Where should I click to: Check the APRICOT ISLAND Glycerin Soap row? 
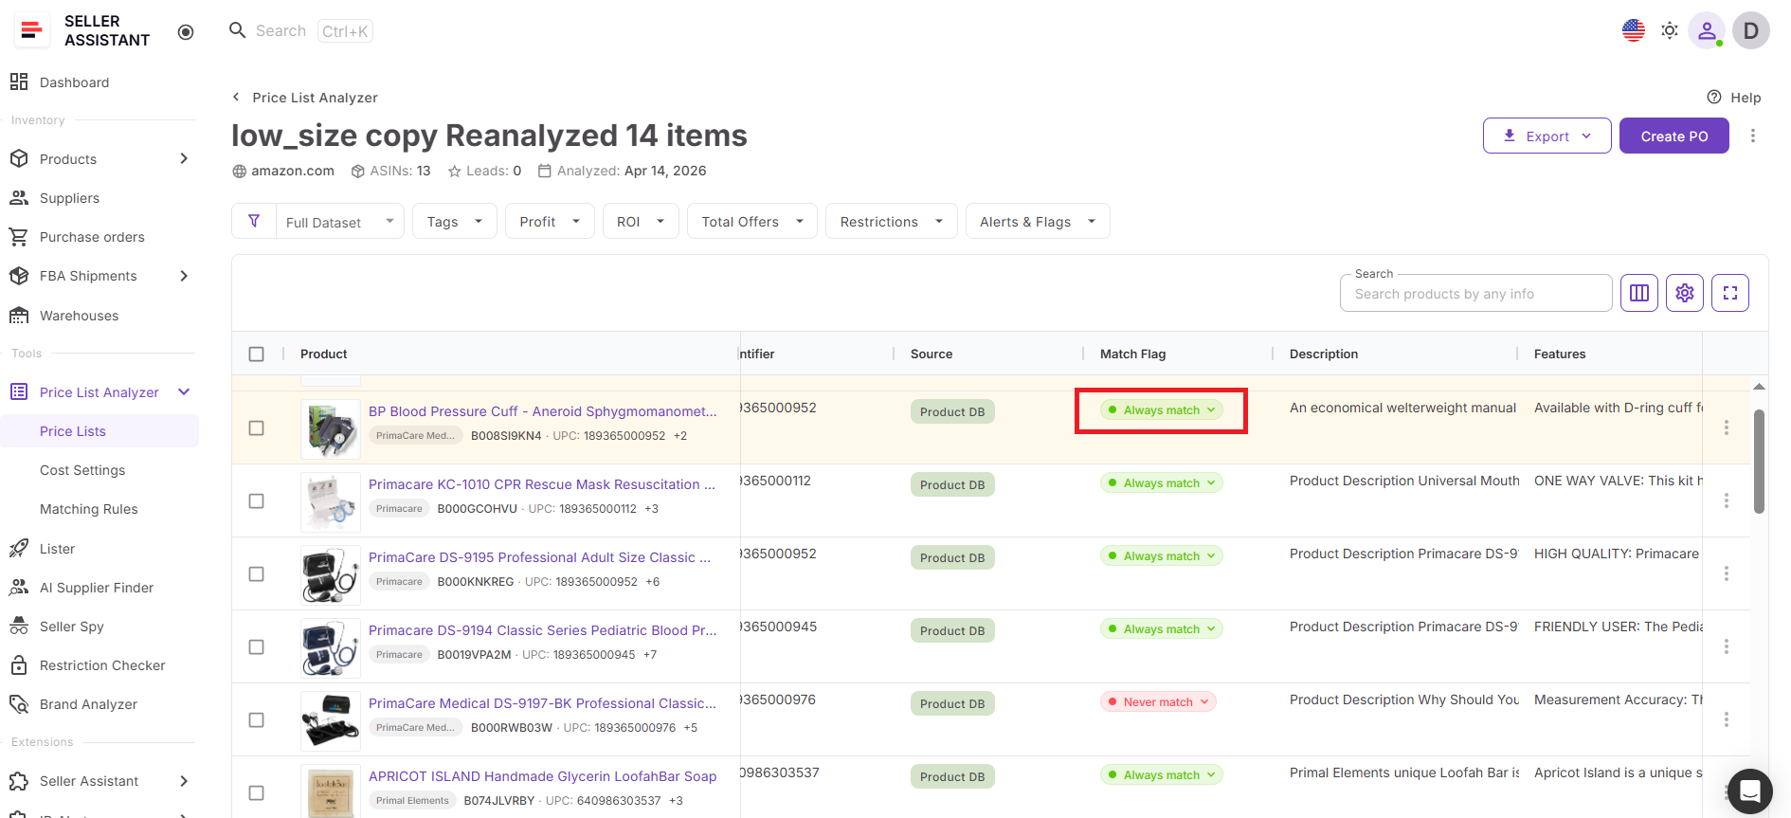(256, 792)
